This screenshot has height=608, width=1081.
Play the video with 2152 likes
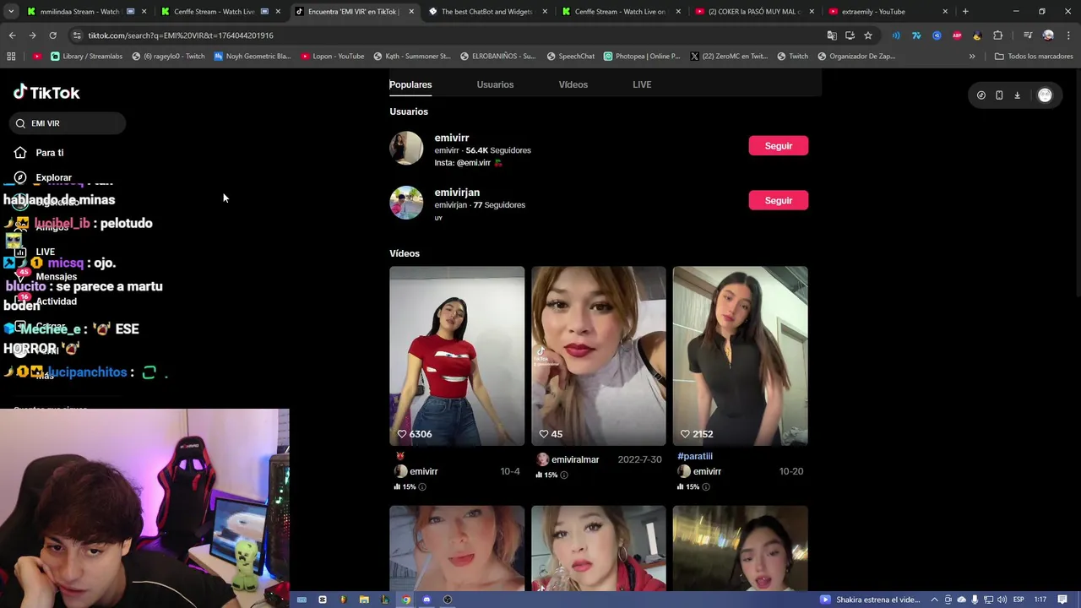[x=741, y=356]
